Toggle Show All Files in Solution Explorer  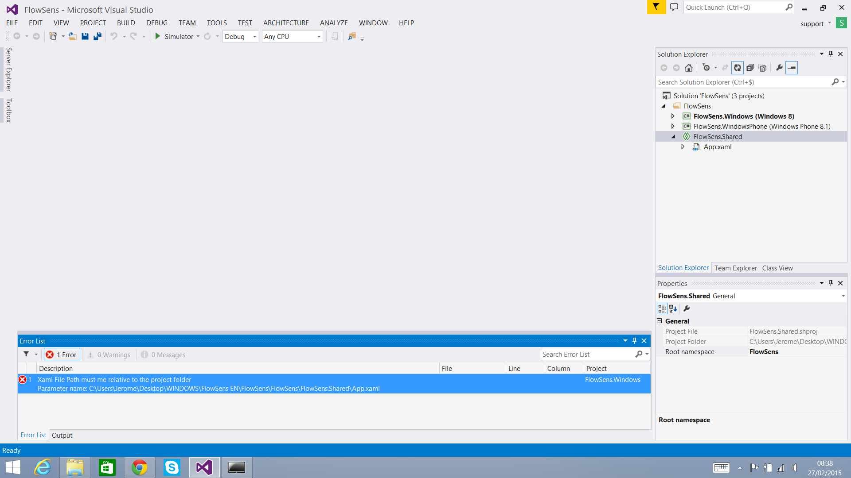tap(762, 68)
